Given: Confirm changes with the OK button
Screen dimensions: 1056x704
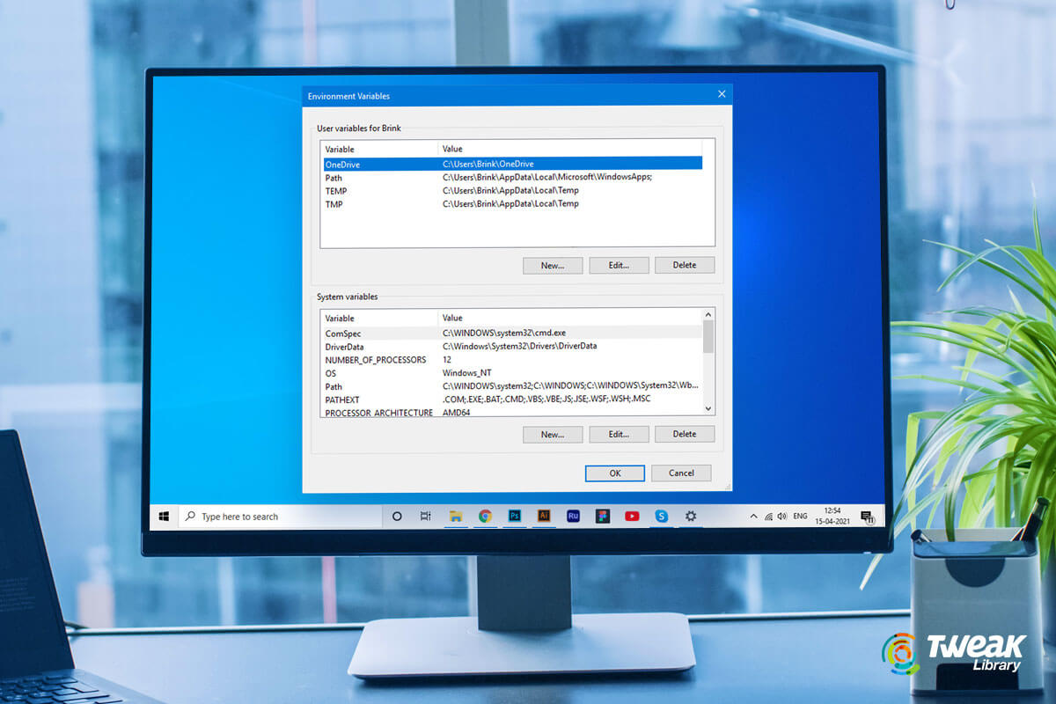Looking at the screenshot, I should pos(614,473).
